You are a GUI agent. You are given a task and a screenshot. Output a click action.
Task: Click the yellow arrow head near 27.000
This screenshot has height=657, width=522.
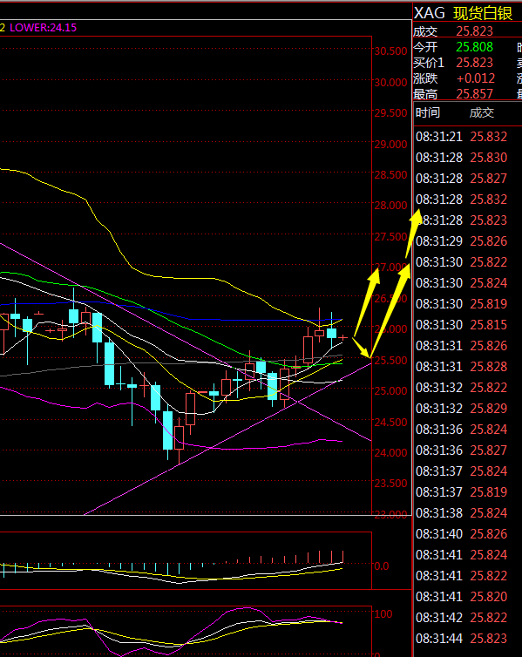(373, 276)
